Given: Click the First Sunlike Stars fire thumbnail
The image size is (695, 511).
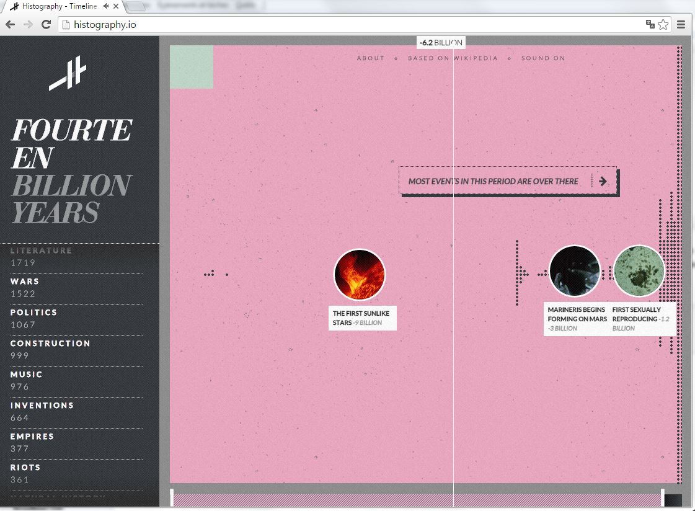Looking at the screenshot, I should tap(360, 275).
